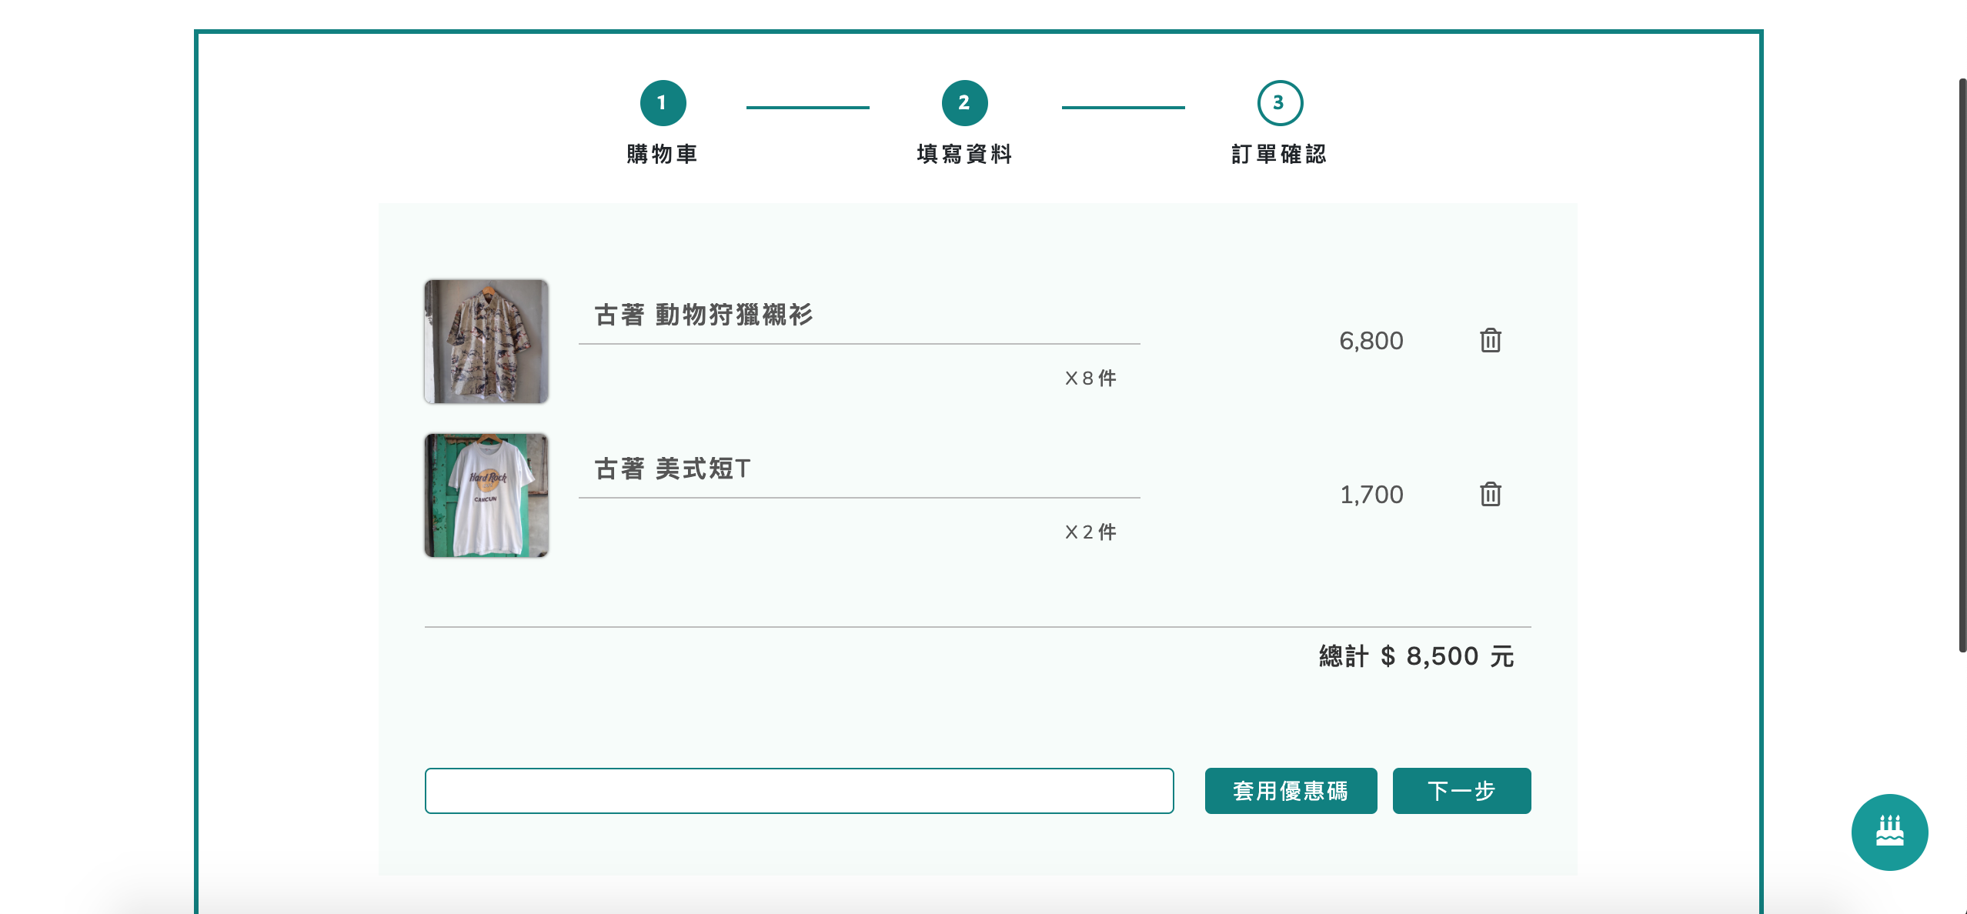This screenshot has width=1967, height=914.
Task: Select the trash icon next to 6,800
Action: coord(1491,340)
